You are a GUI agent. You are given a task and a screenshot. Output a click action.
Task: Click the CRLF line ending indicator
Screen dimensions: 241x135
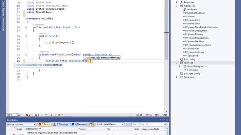[x=165, y=115]
